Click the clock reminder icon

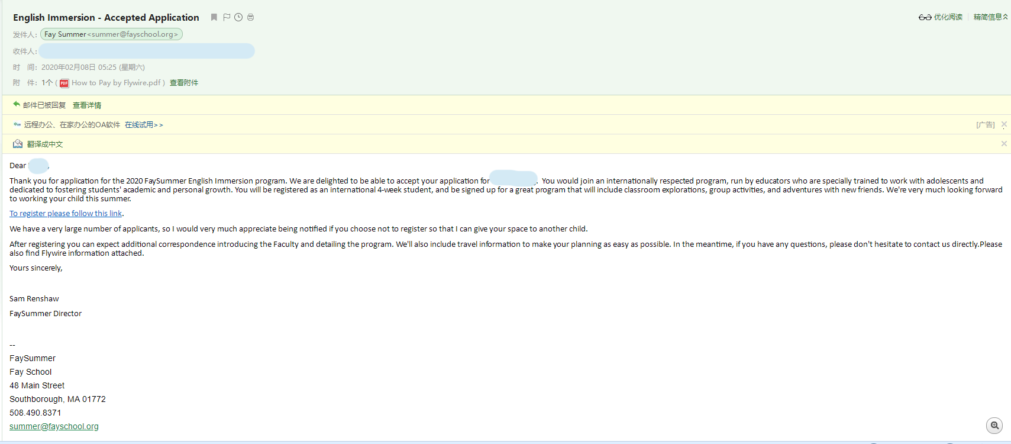coord(238,17)
